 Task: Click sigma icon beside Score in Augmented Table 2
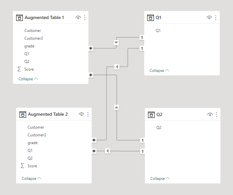23,166
